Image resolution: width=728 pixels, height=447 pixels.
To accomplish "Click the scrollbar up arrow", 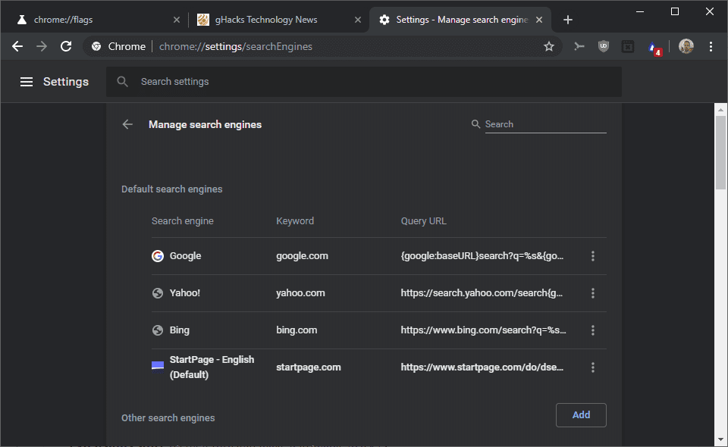I will [x=720, y=110].
